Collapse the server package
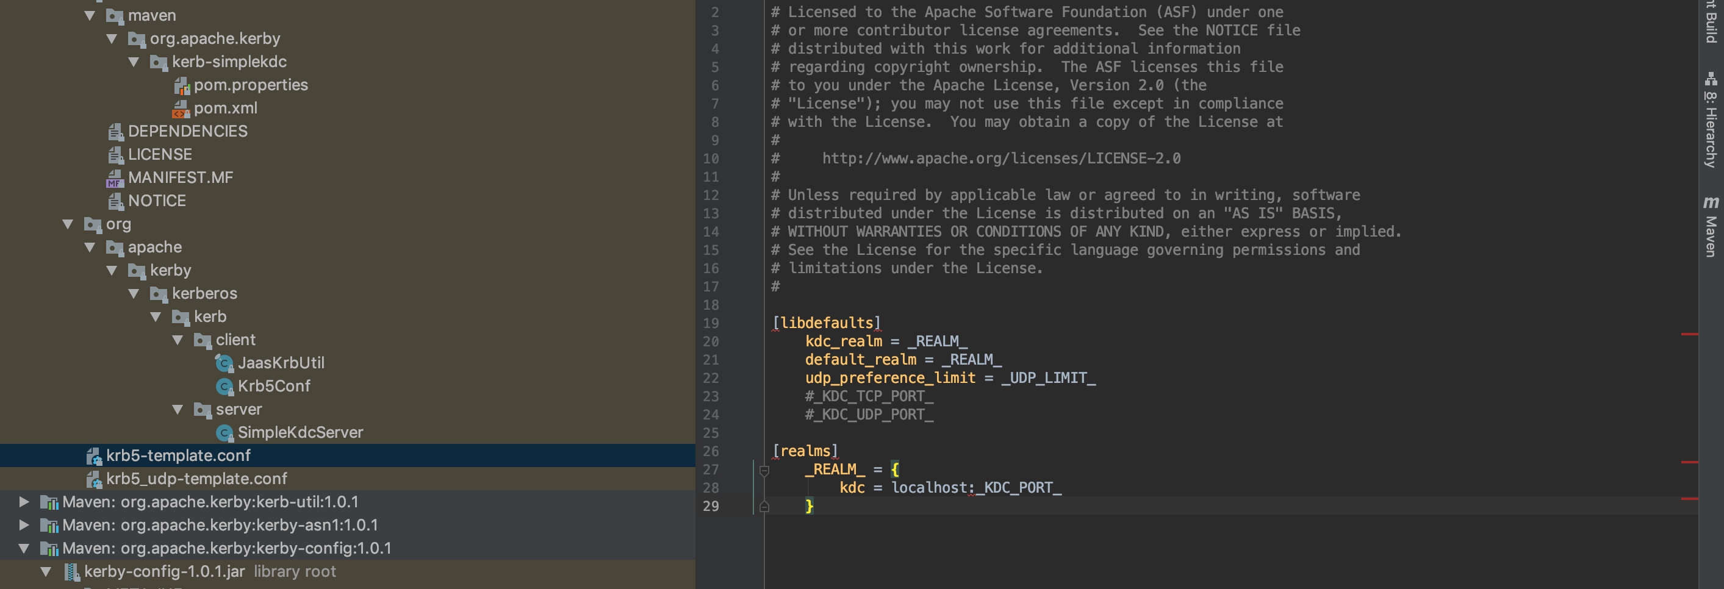1724x589 pixels. (178, 409)
